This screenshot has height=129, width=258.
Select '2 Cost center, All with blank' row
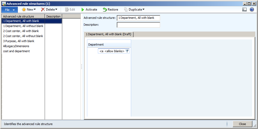point(32,31)
